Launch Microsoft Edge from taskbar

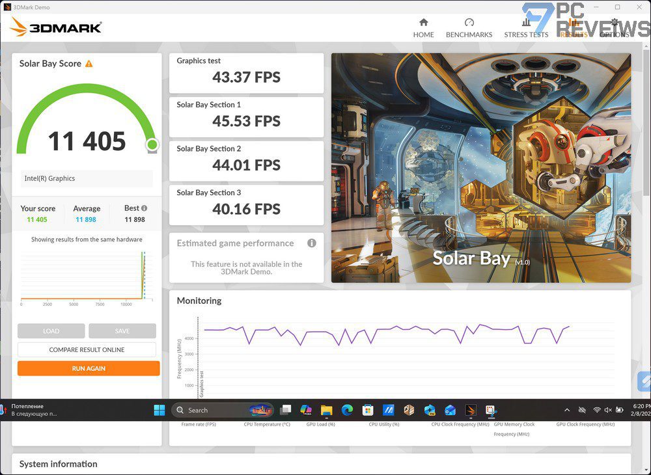click(347, 411)
